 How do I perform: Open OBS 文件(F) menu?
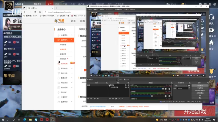[x=90, y=9]
